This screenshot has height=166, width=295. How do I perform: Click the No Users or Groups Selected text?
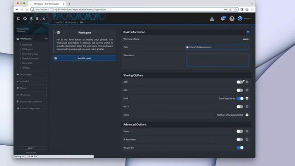[230, 115]
